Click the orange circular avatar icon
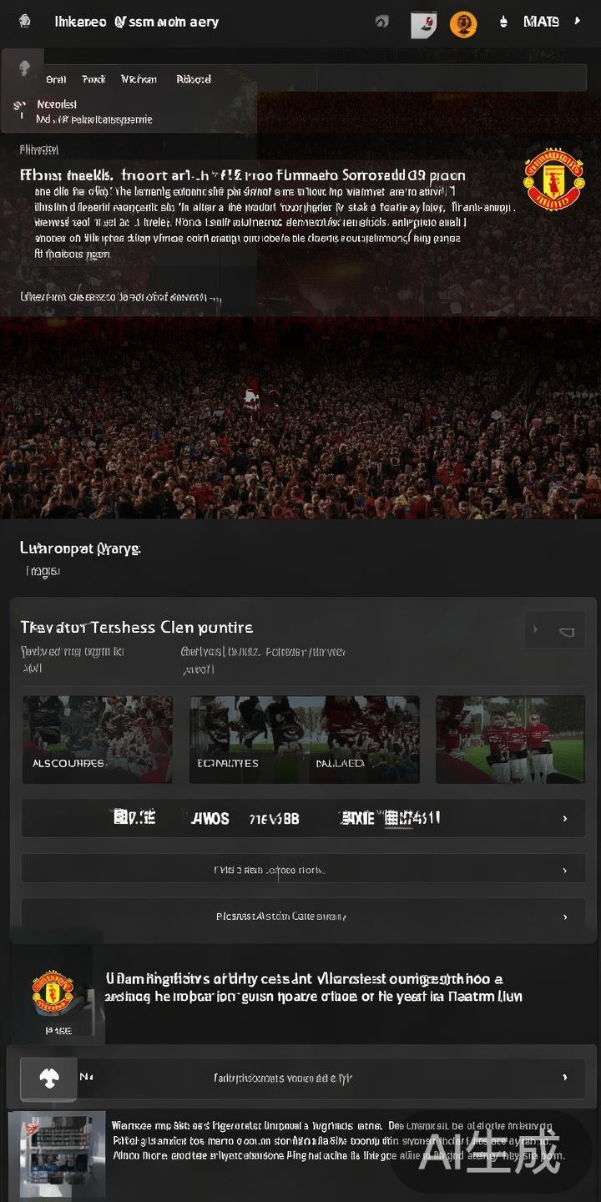Viewport: 601px width, 1202px height. pos(463,24)
